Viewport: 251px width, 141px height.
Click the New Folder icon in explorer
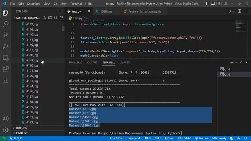(50, 18)
